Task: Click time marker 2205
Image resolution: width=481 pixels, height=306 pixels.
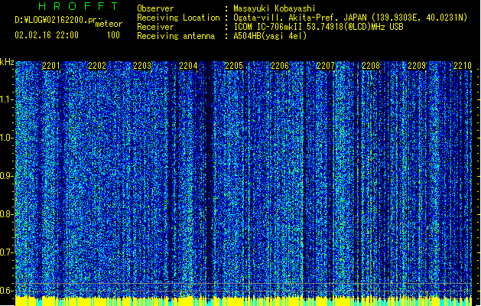Action: pyautogui.click(x=234, y=66)
